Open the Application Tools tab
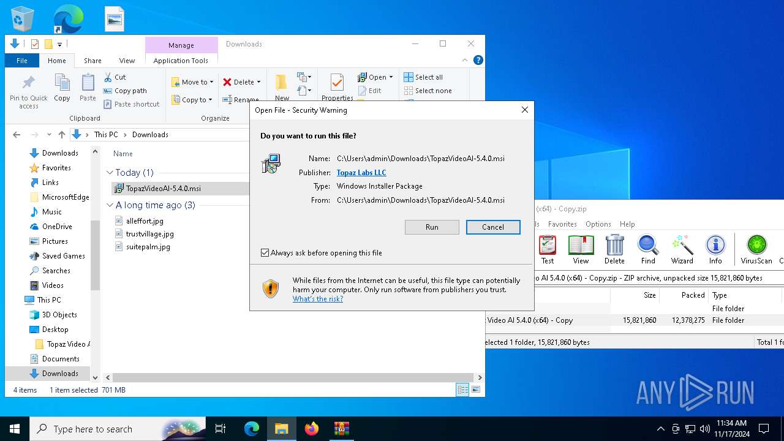Screen dimensions: 784x441 (x=181, y=61)
